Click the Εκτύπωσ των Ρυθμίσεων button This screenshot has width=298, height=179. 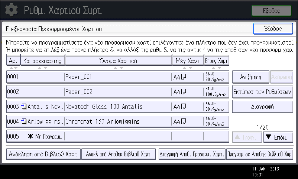[x=262, y=92]
